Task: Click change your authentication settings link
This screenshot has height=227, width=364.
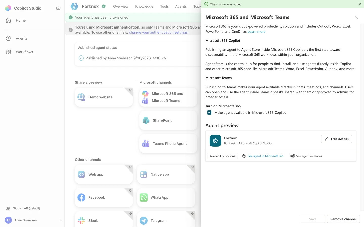Action: (x=159, y=32)
